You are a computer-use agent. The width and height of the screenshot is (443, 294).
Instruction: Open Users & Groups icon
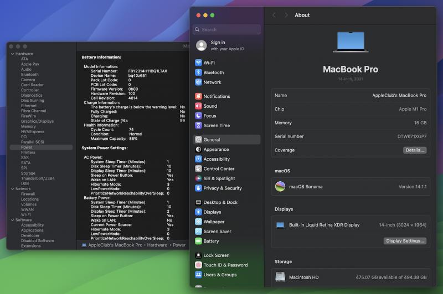tap(198, 275)
